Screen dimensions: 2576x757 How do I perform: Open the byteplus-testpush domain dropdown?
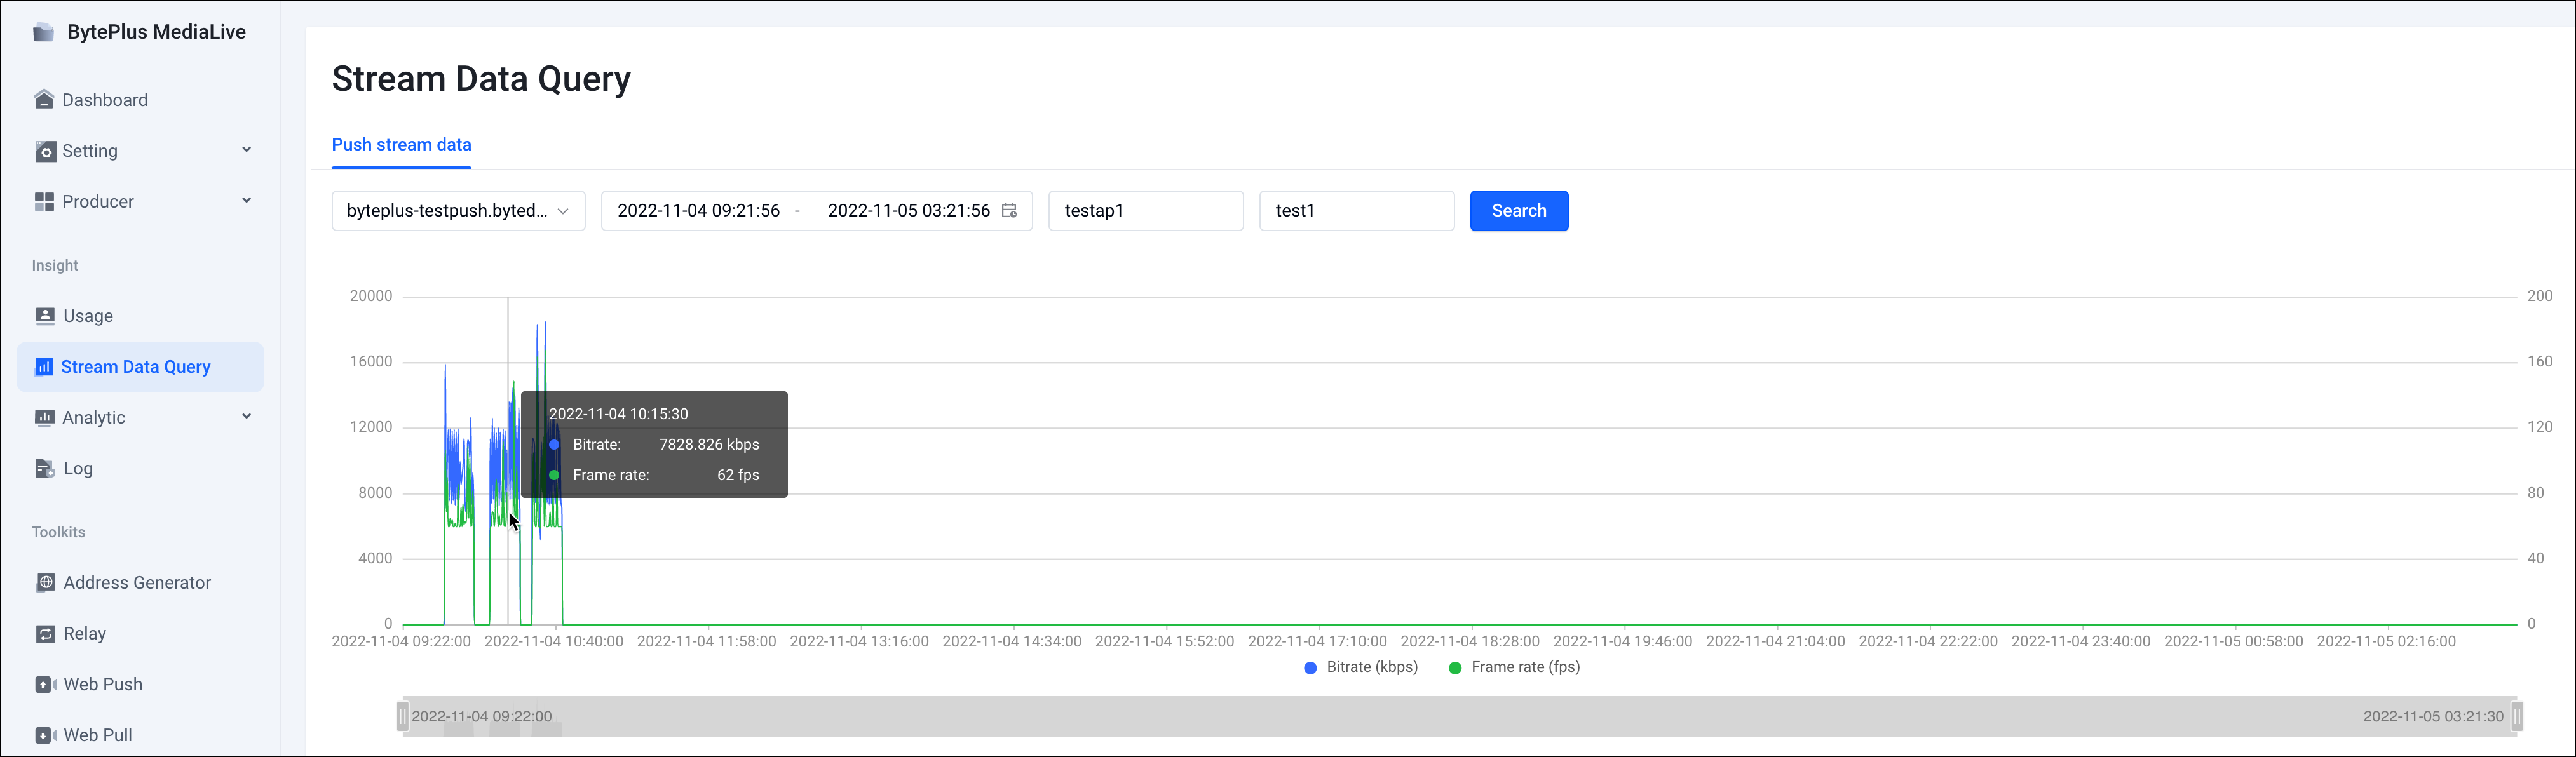[x=458, y=211]
